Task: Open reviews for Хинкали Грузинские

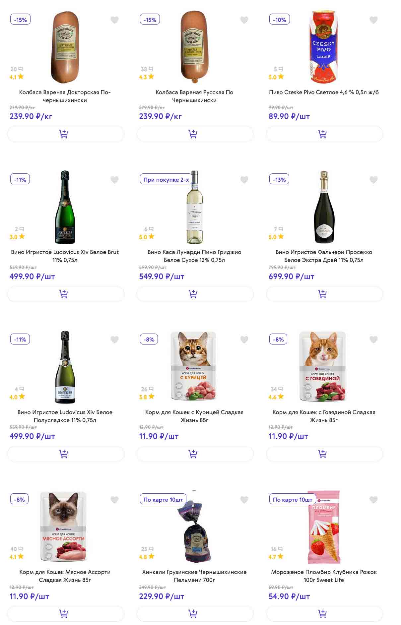Action: (x=147, y=549)
